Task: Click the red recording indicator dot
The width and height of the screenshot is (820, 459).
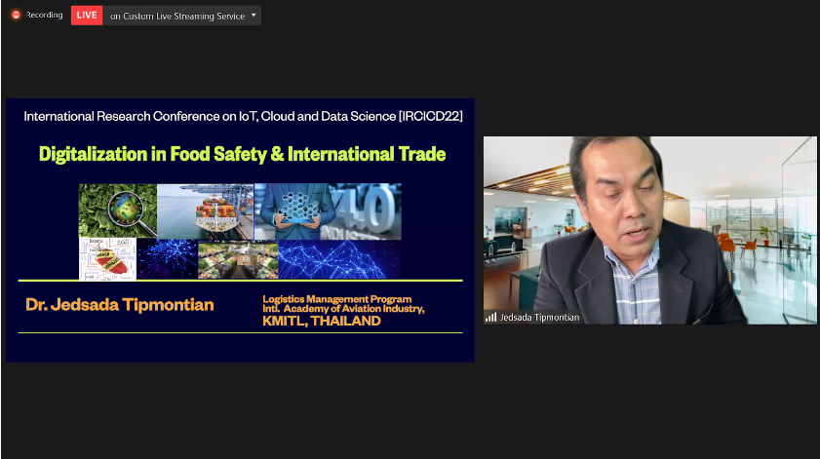Action: [x=16, y=16]
